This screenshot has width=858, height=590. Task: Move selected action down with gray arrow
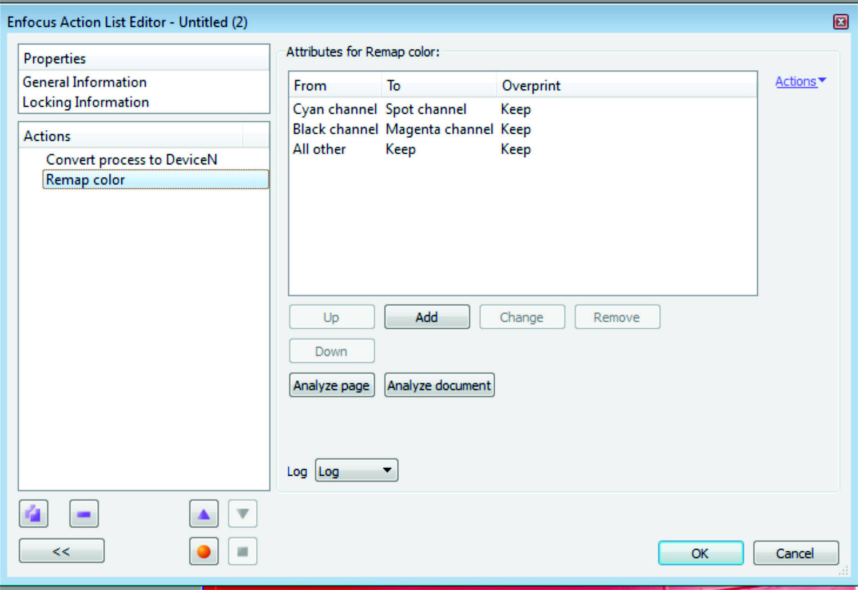243,513
